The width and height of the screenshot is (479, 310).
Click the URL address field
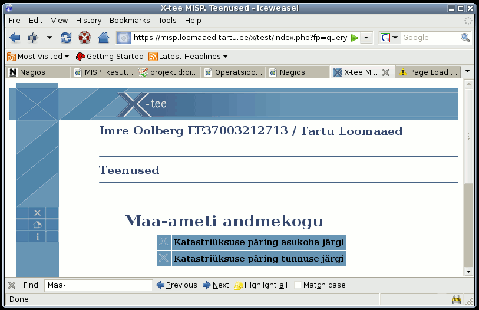(240, 38)
